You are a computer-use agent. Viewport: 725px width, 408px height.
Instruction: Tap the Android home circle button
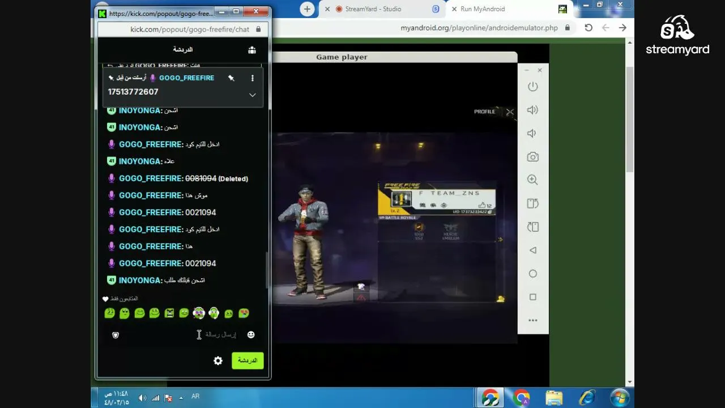[x=532, y=274]
